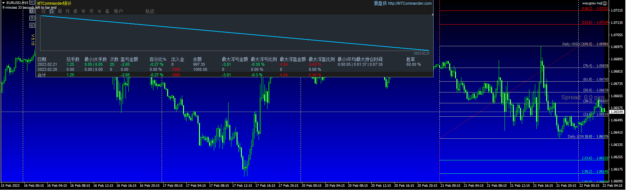Click the (61.8) - 1.06750 level label
The height and width of the screenshot is (190, 626).
tap(596, 79)
